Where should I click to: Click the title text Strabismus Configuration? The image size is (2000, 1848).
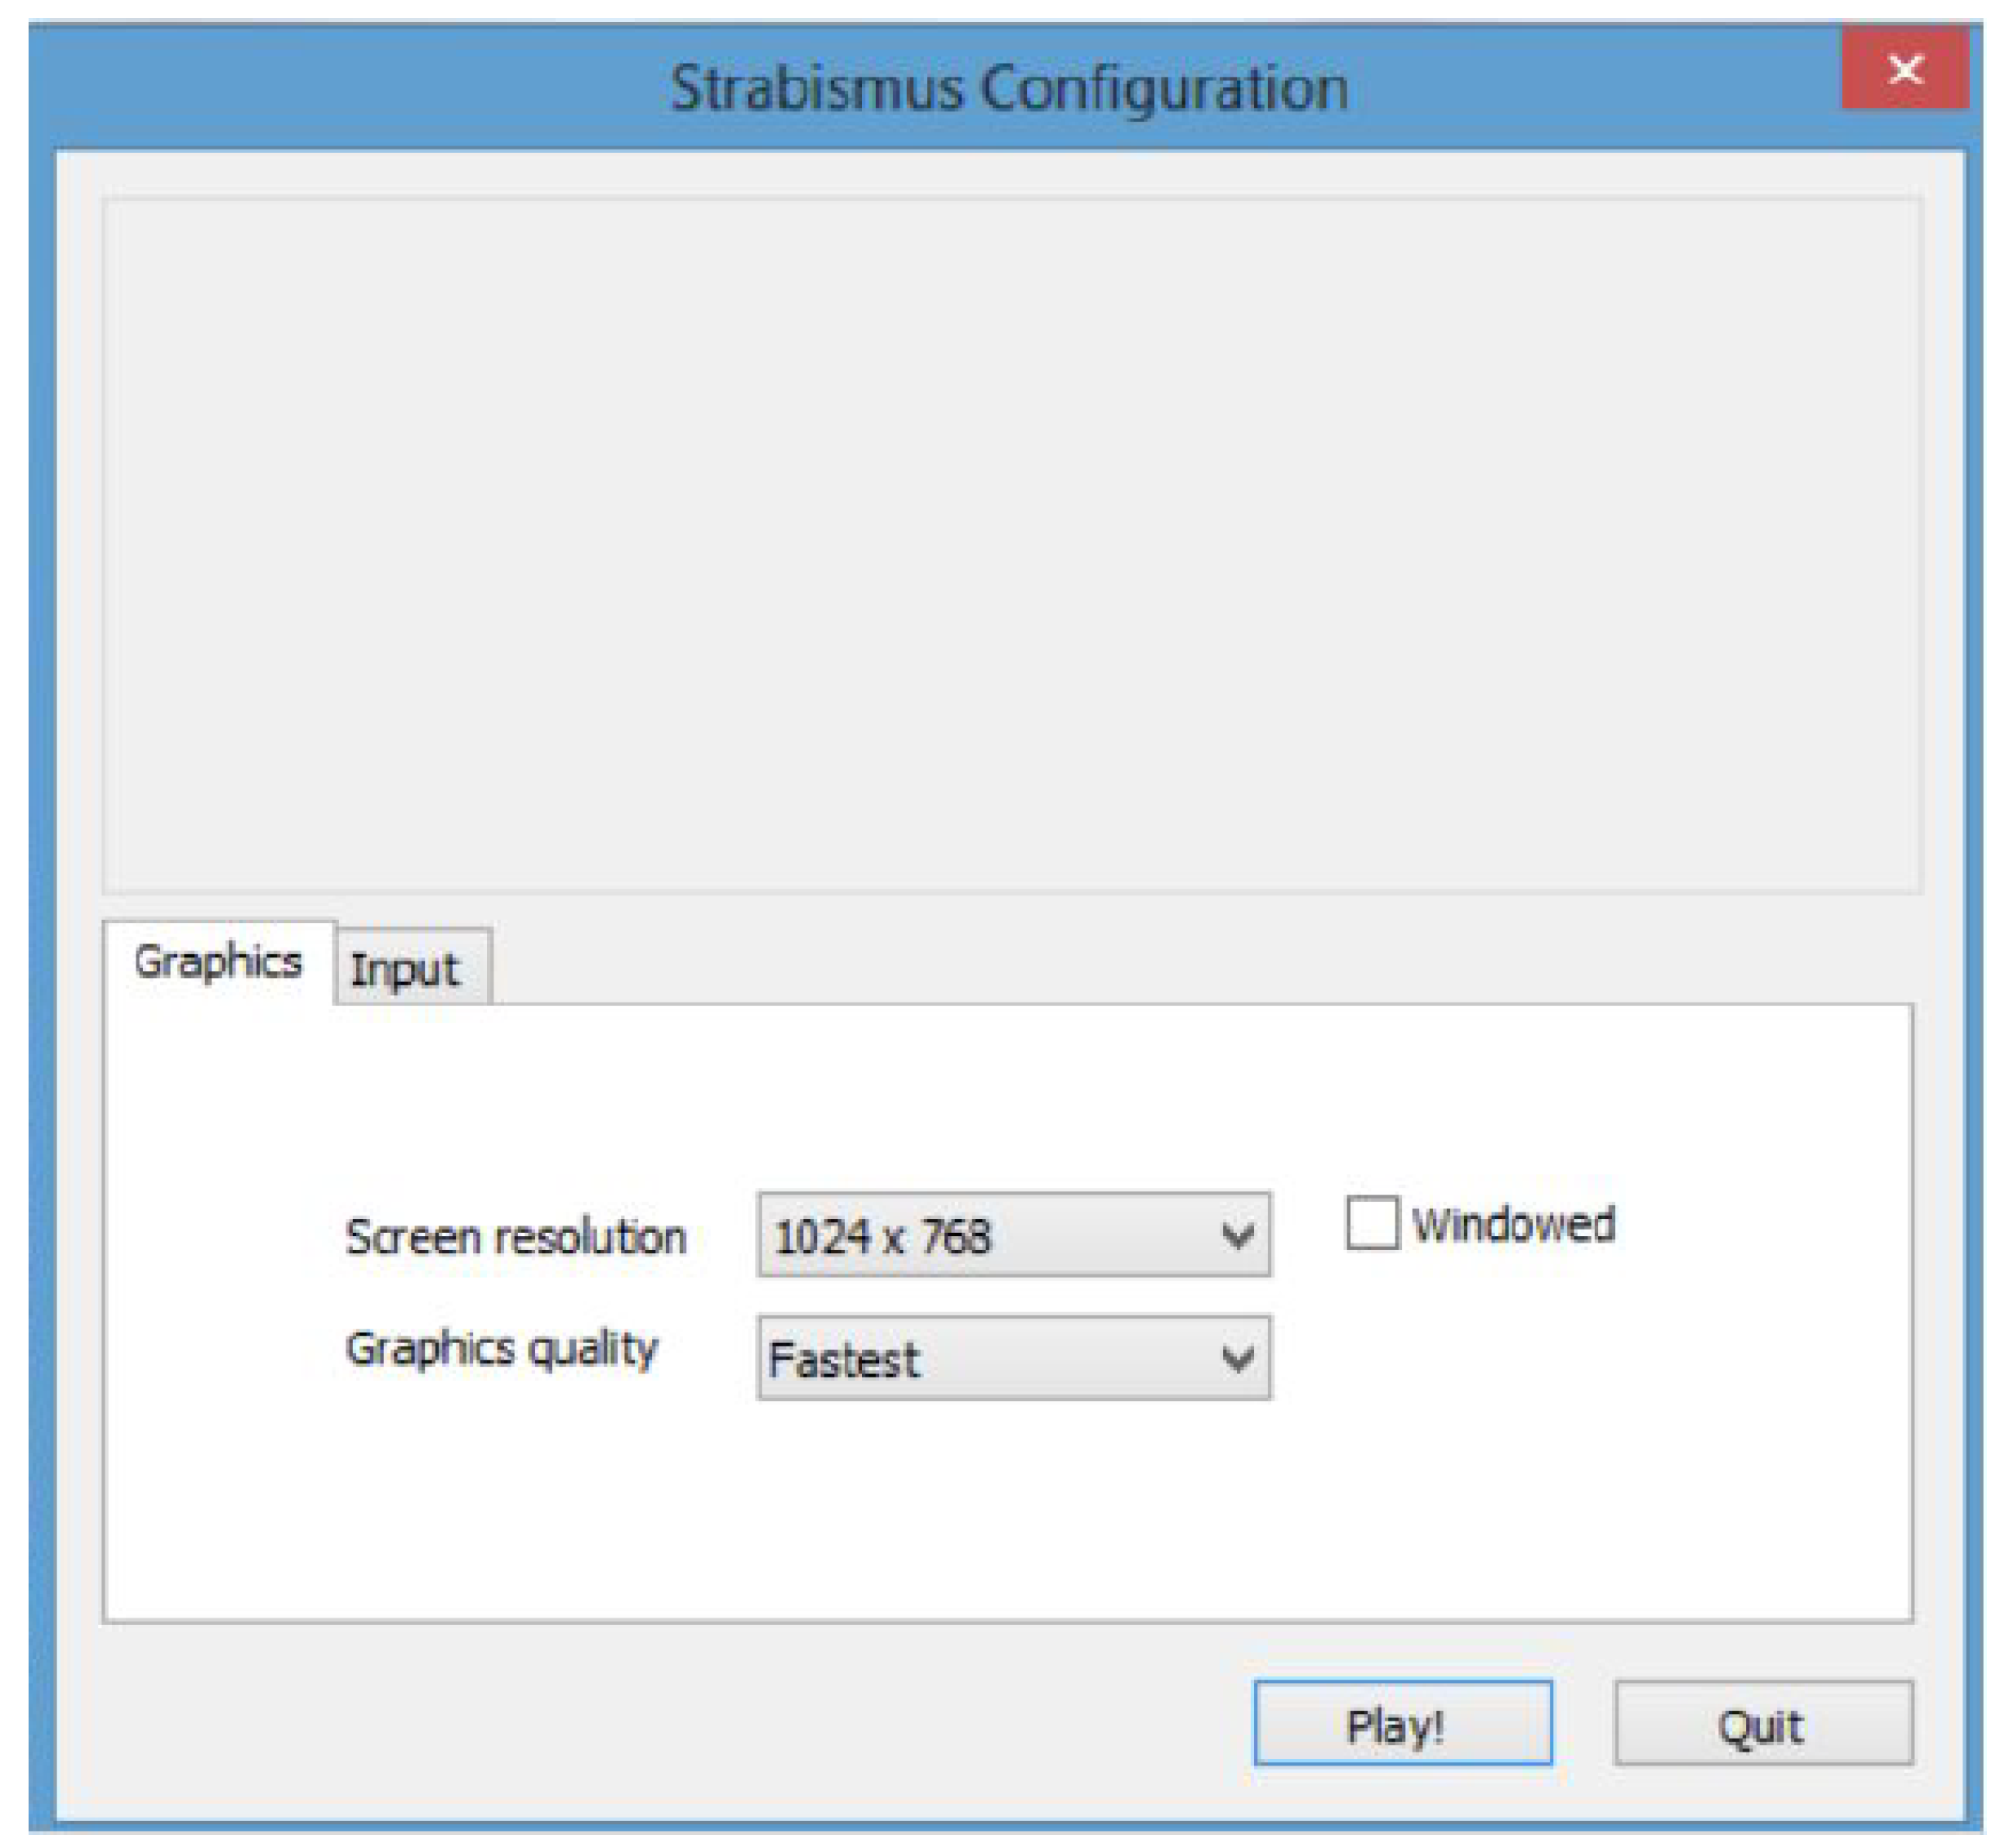[x=1009, y=88]
